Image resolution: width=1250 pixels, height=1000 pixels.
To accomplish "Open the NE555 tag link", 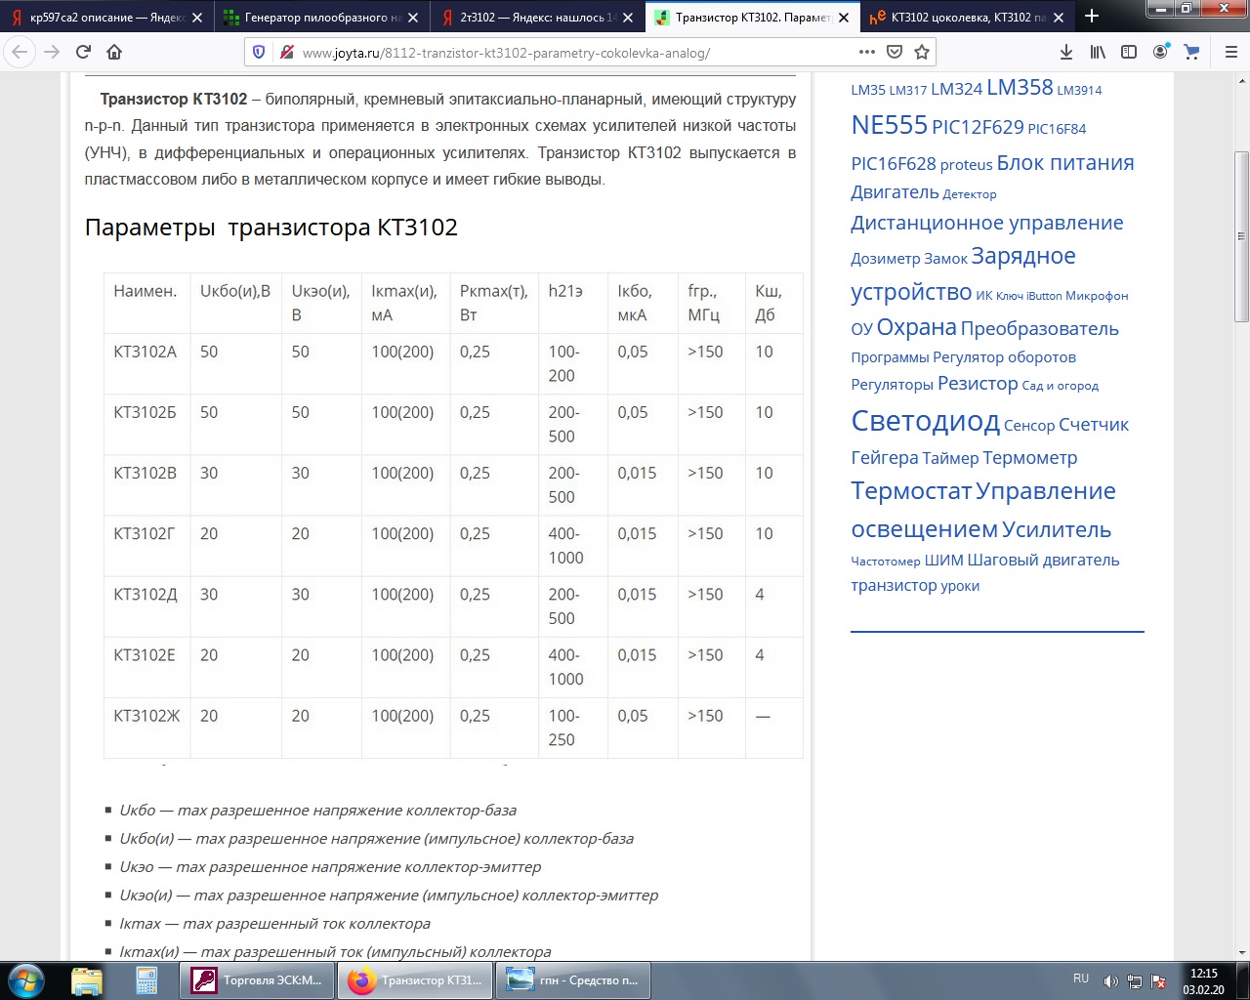I will [889, 125].
